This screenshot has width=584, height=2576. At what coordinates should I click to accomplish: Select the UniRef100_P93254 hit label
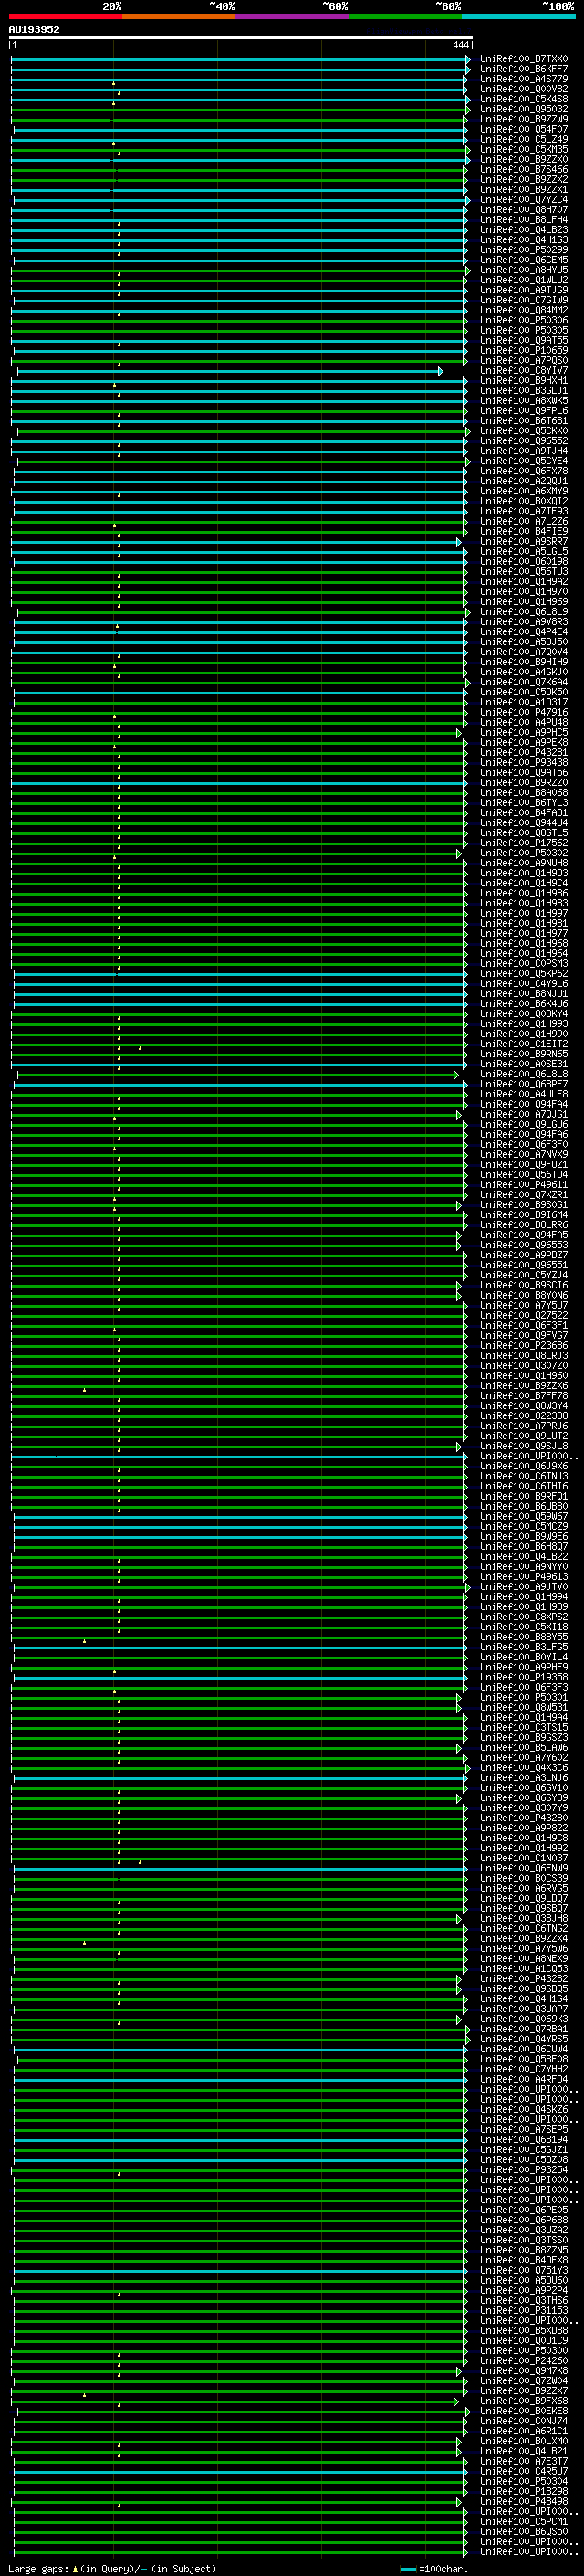[x=524, y=2170]
